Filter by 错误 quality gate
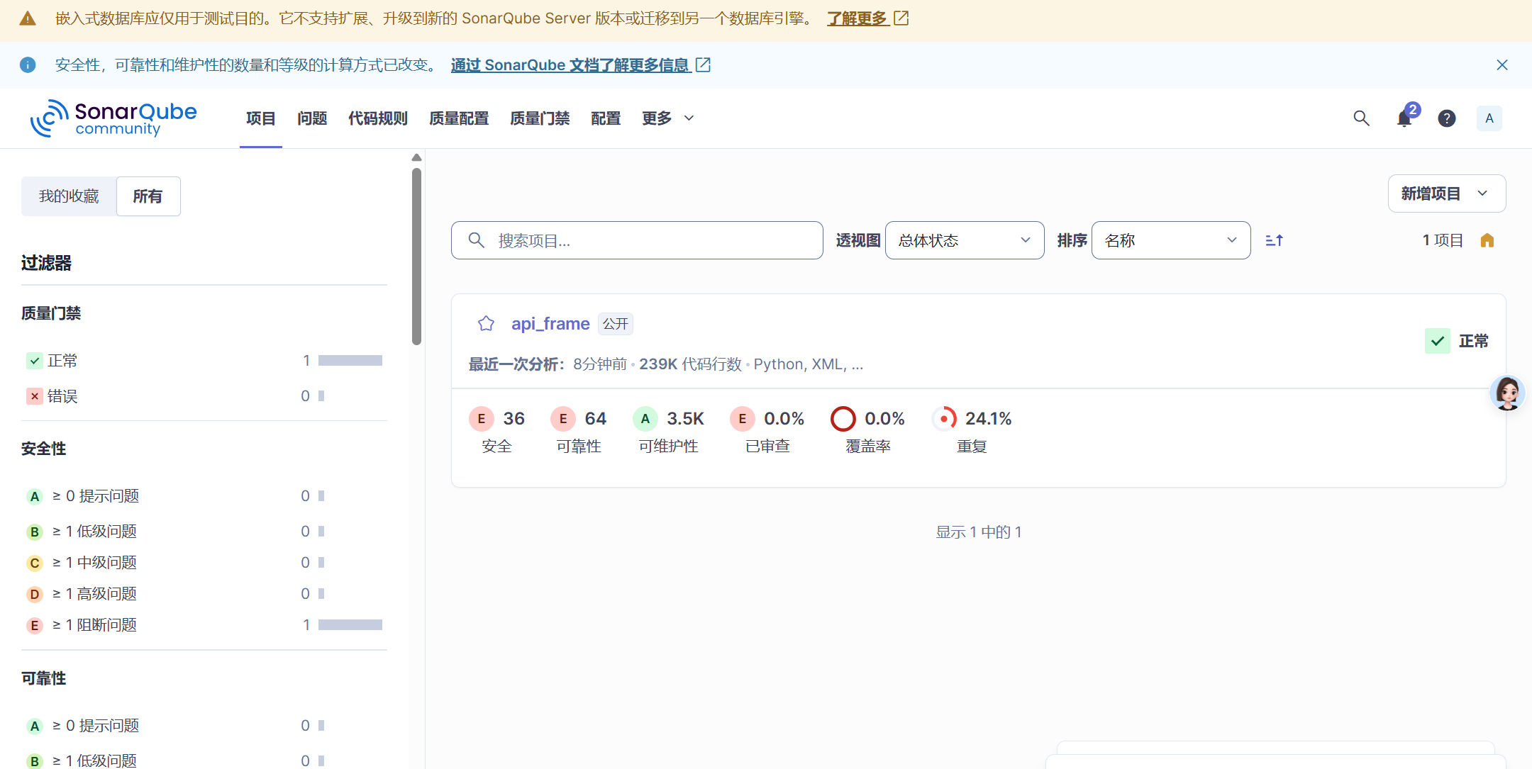This screenshot has height=769, width=1532. [62, 396]
